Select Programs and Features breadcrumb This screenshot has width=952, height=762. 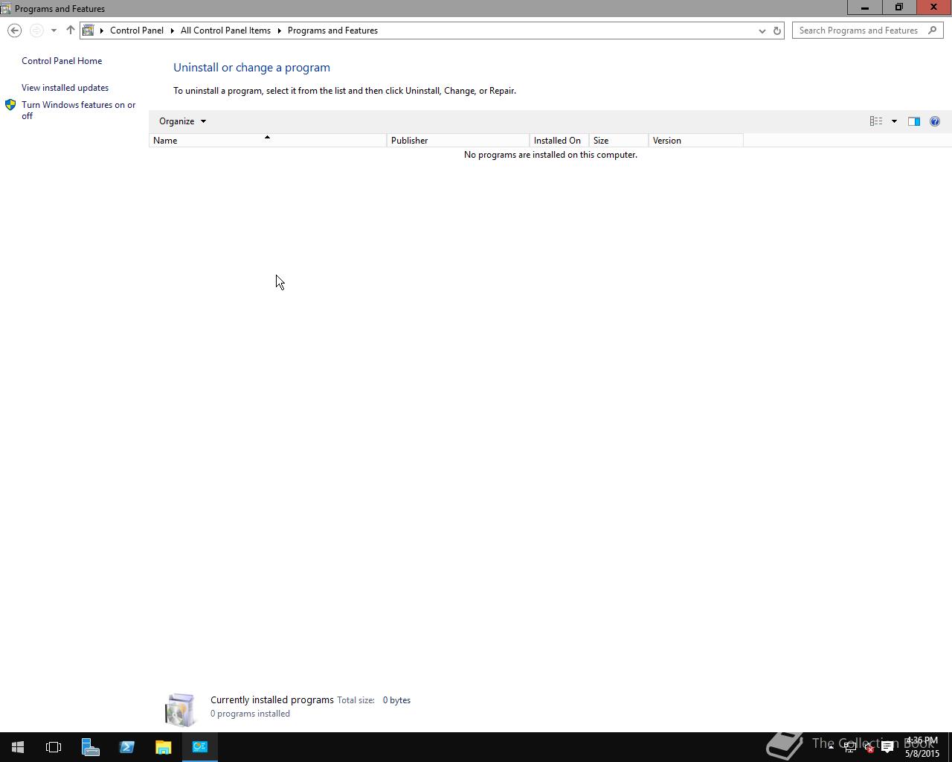pyautogui.click(x=332, y=31)
